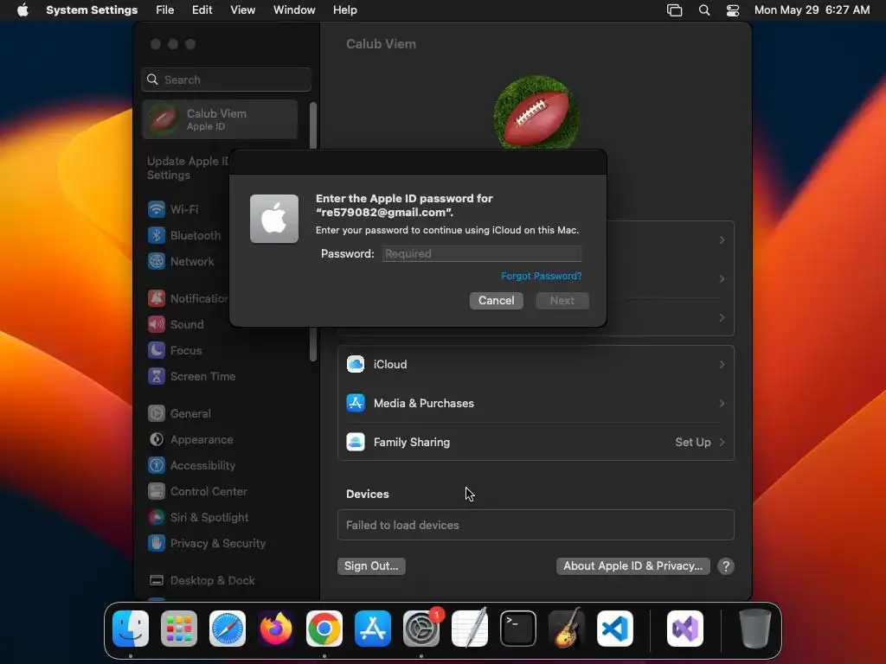Open Desktop & Dock in the sidebar
This screenshot has width=886, height=664.
tap(201, 581)
